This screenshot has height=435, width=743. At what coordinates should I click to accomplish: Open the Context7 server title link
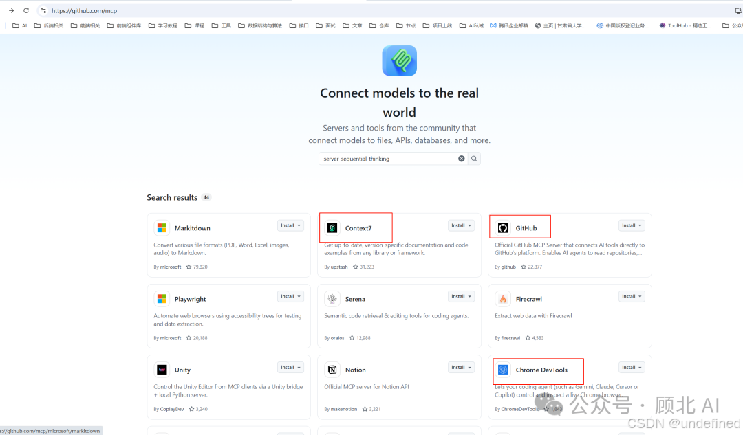click(x=358, y=228)
